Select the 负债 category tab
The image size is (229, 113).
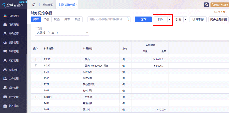(x=46, y=19)
